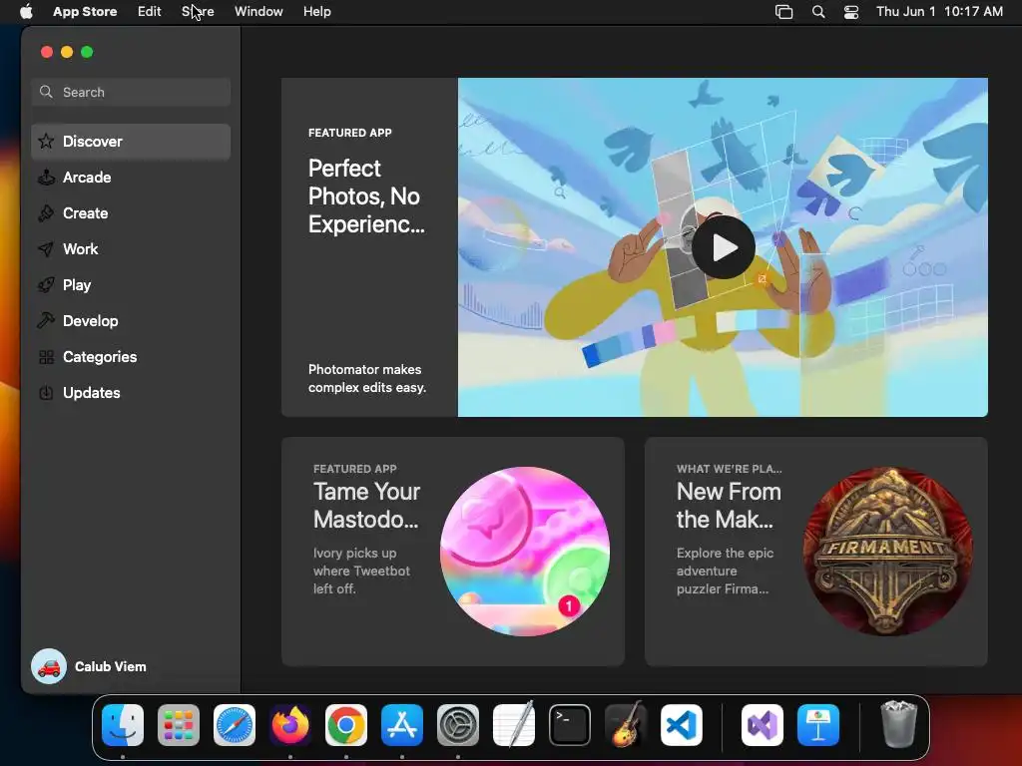Open the Categories grid icon

[x=46, y=357]
